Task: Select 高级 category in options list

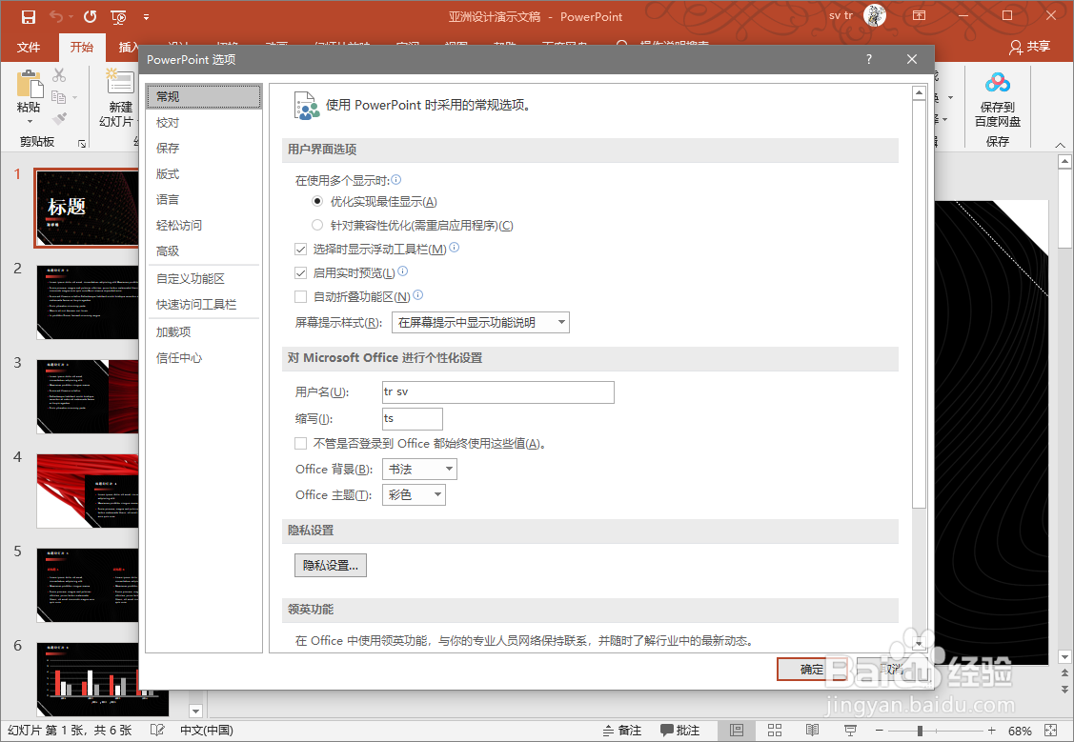Action: pyautogui.click(x=203, y=251)
